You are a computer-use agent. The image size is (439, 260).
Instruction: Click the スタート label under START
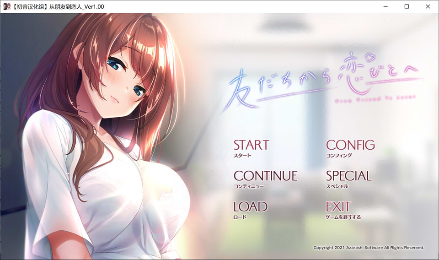coord(242,156)
